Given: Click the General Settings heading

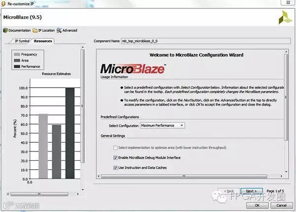Looking at the screenshot, I should [113, 136].
